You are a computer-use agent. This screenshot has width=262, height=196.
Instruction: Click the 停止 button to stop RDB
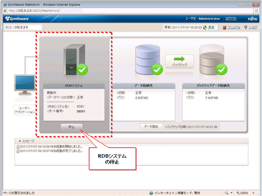click(x=72, y=127)
